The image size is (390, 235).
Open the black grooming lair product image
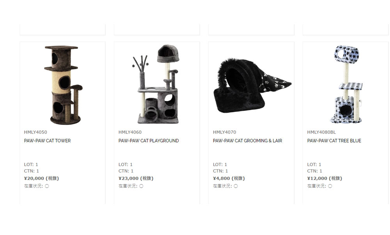(252, 85)
